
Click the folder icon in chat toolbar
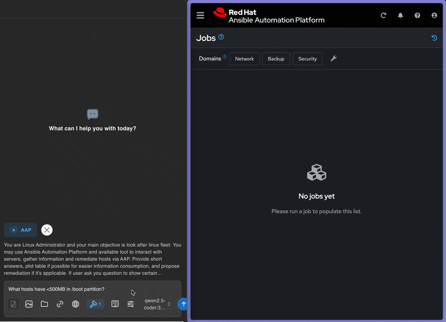45,304
